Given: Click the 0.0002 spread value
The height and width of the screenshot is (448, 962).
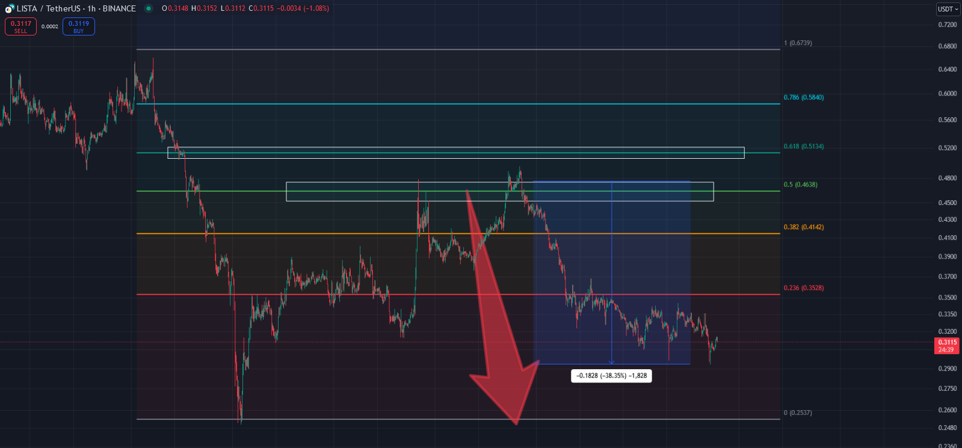Looking at the screenshot, I should [50, 26].
